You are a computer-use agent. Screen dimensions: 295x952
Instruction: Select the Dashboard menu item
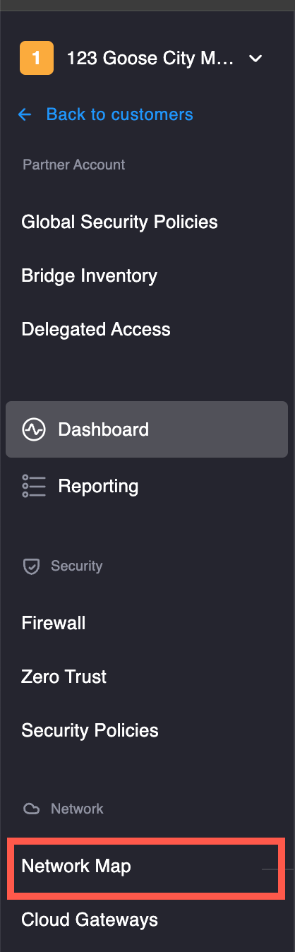click(x=147, y=429)
